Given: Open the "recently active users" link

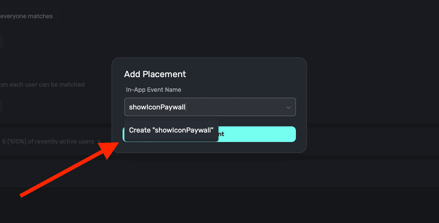Looking at the screenshot, I should click(64, 141).
